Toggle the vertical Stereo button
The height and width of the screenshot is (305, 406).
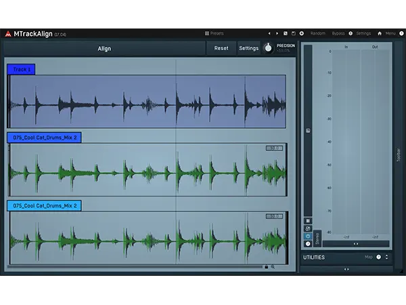click(317, 239)
